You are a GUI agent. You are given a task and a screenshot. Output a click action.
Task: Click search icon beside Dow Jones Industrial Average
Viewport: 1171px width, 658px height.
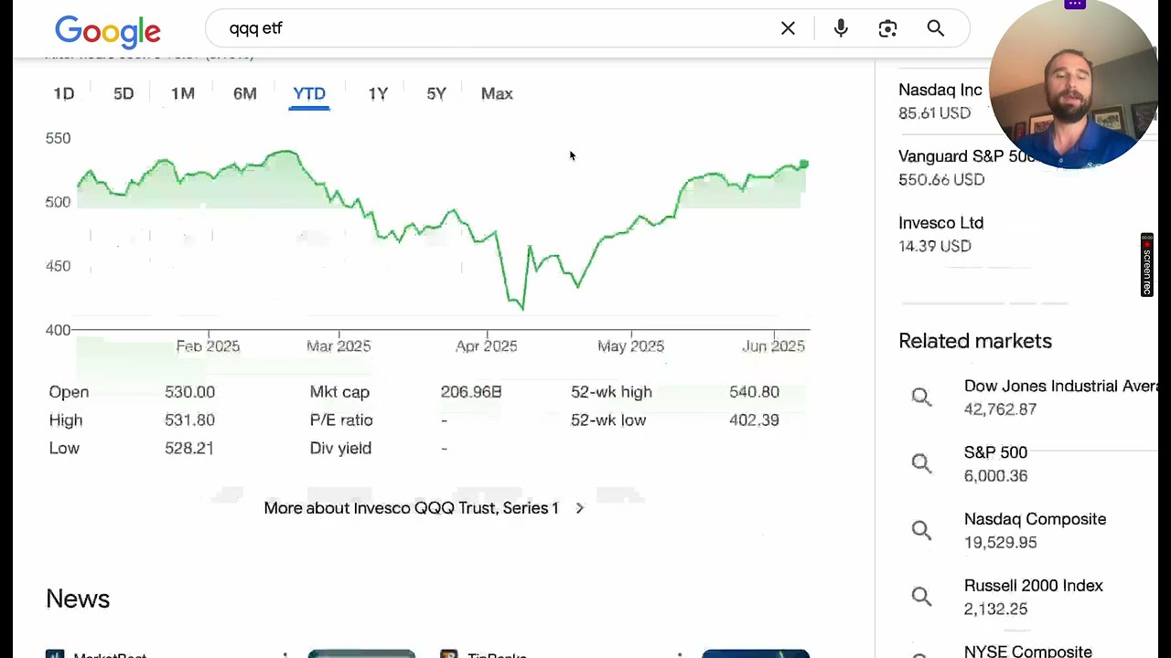coord(921,397)
